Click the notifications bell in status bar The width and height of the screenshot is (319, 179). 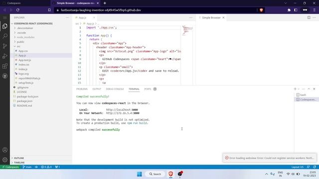coord(315,167)
